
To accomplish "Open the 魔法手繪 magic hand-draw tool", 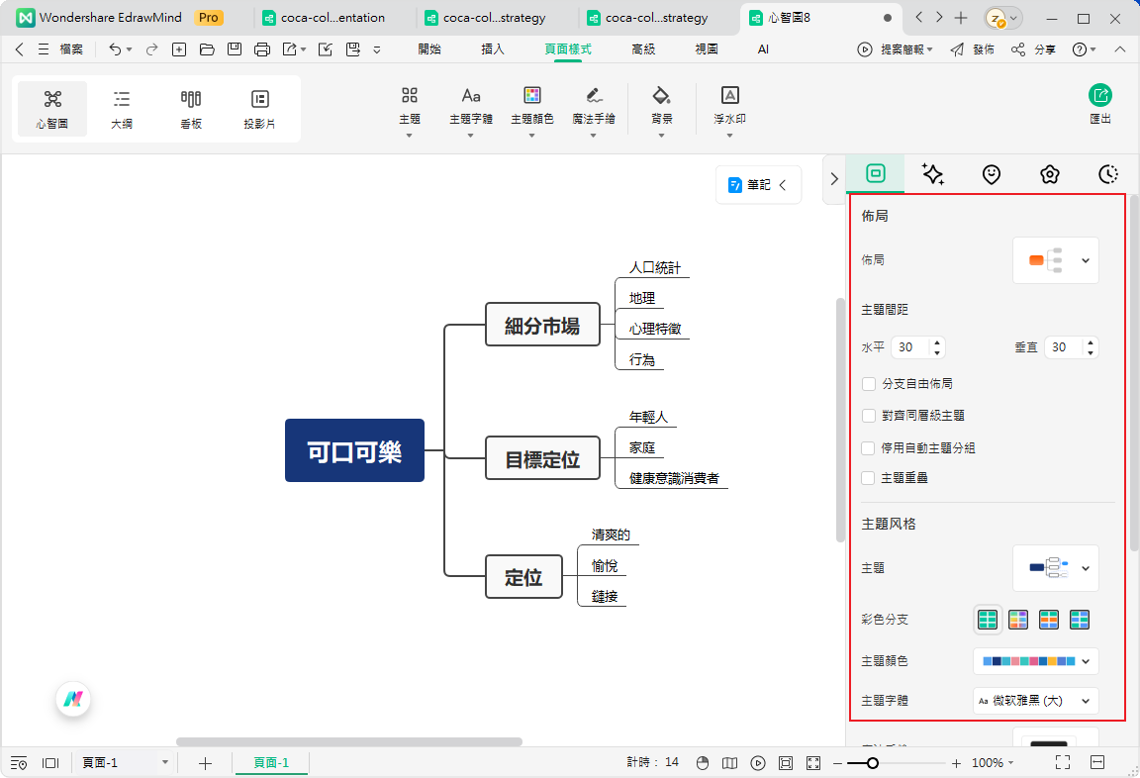I will (594, 108).
